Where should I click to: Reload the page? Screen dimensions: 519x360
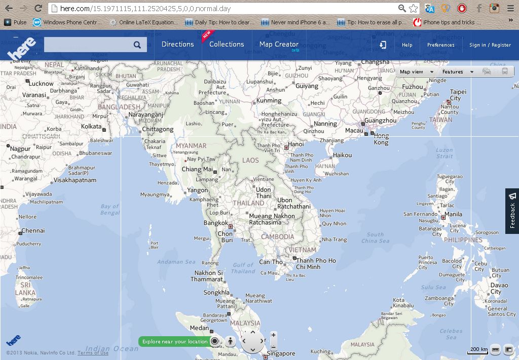[x=39, y=8]
